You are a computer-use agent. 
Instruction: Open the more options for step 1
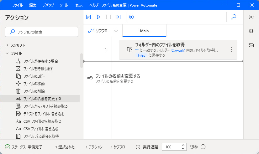[231, 49]
